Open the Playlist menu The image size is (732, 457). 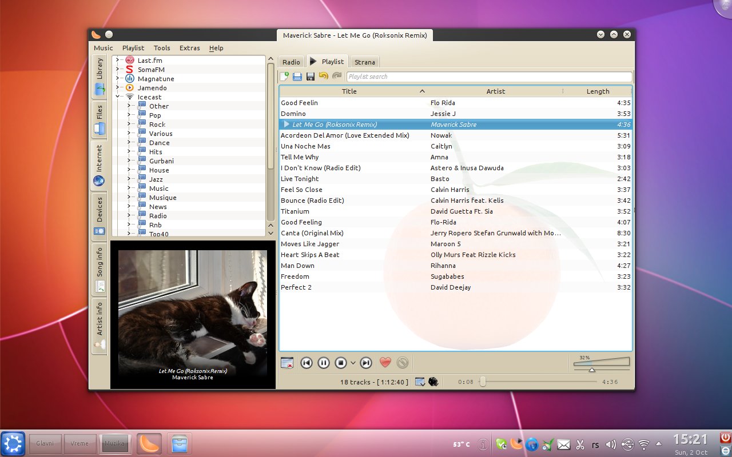[133, 48]
